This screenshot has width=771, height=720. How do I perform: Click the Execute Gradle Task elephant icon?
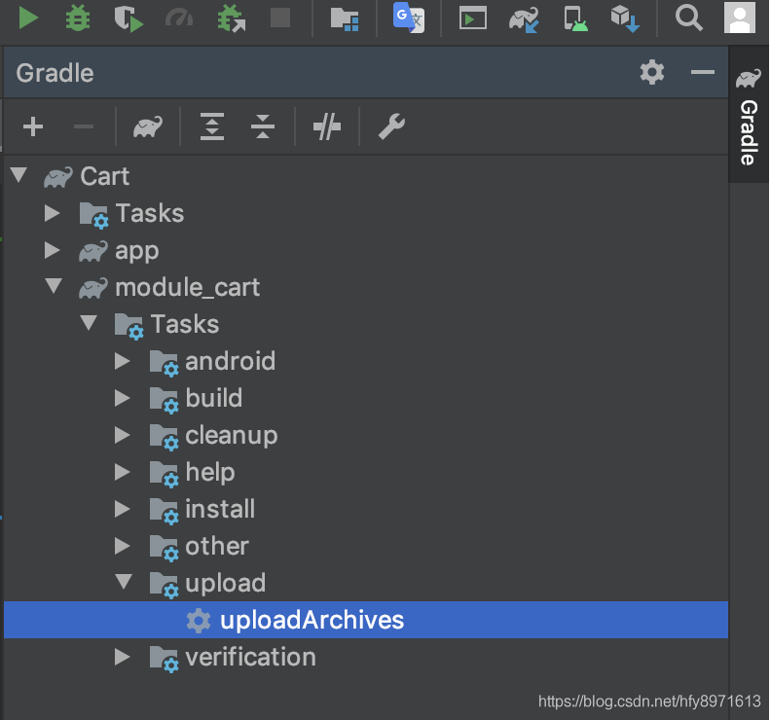[x=148, y=126]
